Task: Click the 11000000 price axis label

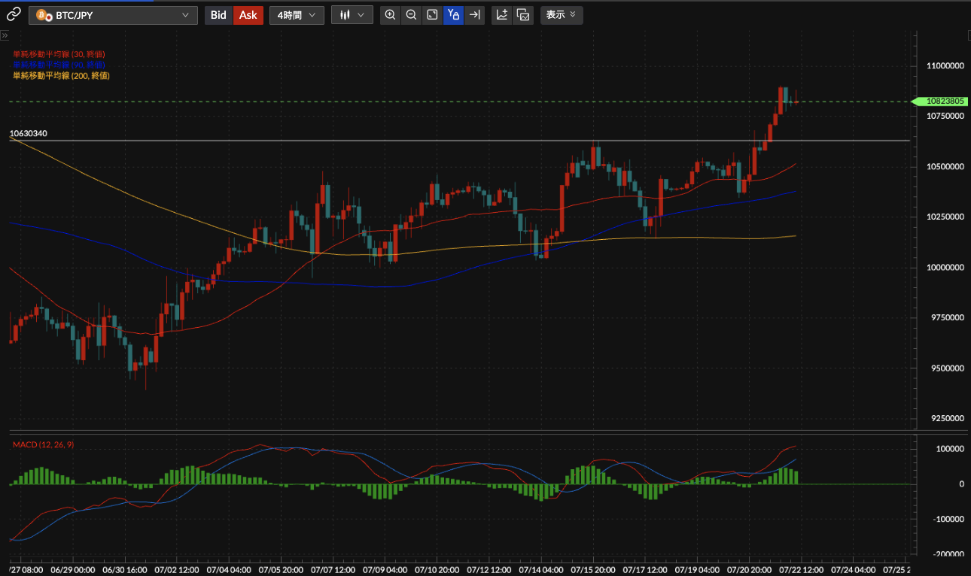Action: [946, 66]
